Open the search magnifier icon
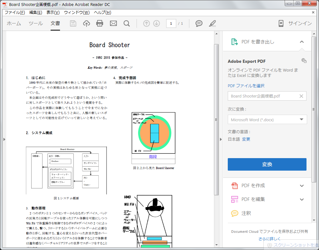The height and width of the screenshot is (250, 319). [x=127, y=24]
